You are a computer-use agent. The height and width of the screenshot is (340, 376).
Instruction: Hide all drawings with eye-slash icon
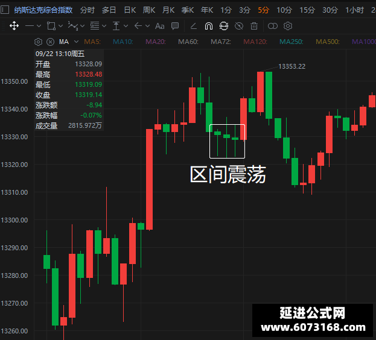tap(239, 26)
